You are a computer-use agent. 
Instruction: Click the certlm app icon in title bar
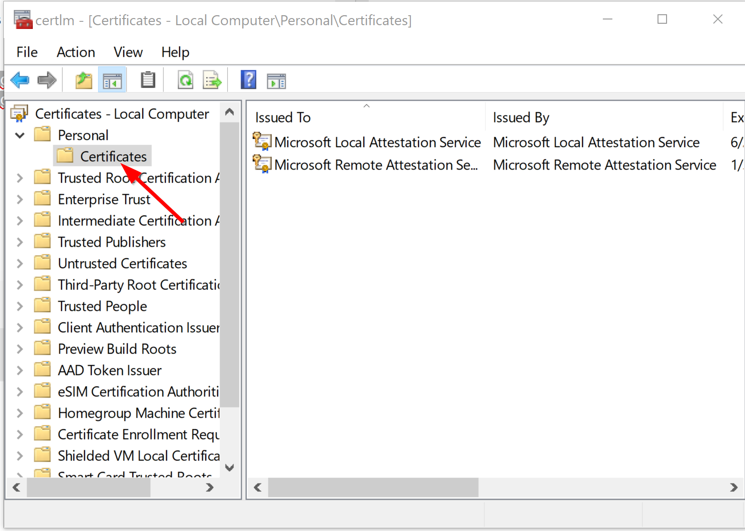[x=23, y=20]
